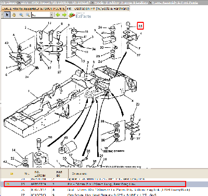Image resolution: width=208 pixels, height=196 pixels.
Task: Select the Spacer row above the Pin row
Action: point(104,179)
